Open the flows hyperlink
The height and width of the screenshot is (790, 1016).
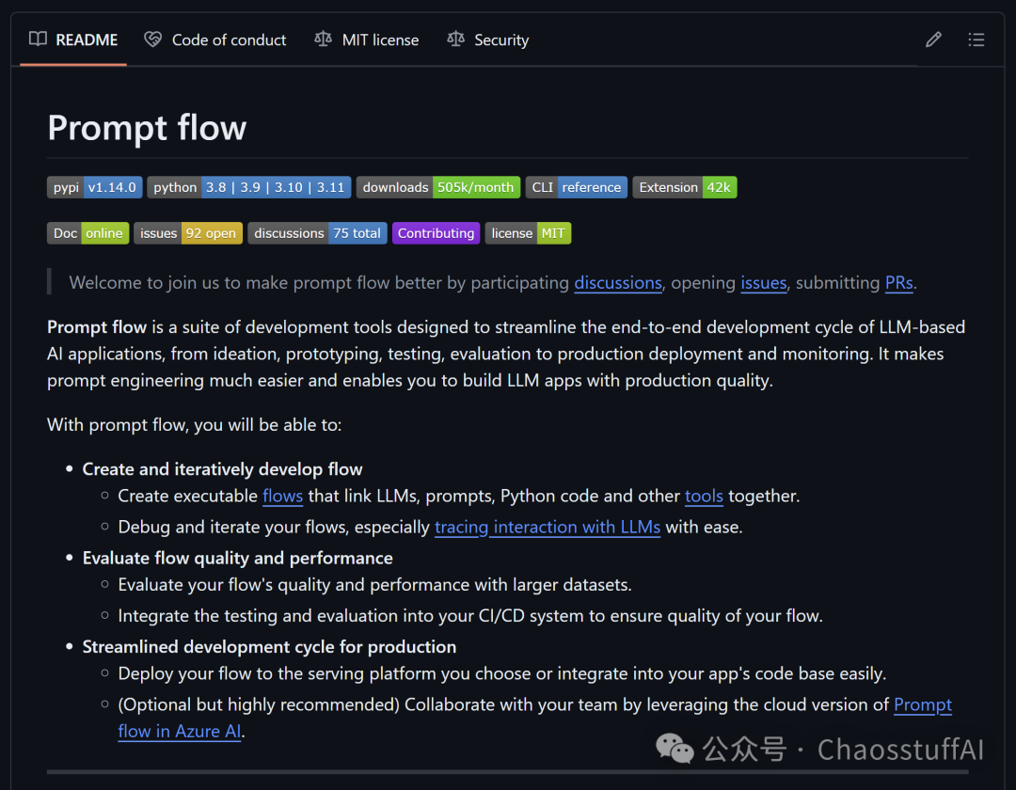(x=282, y=496)
